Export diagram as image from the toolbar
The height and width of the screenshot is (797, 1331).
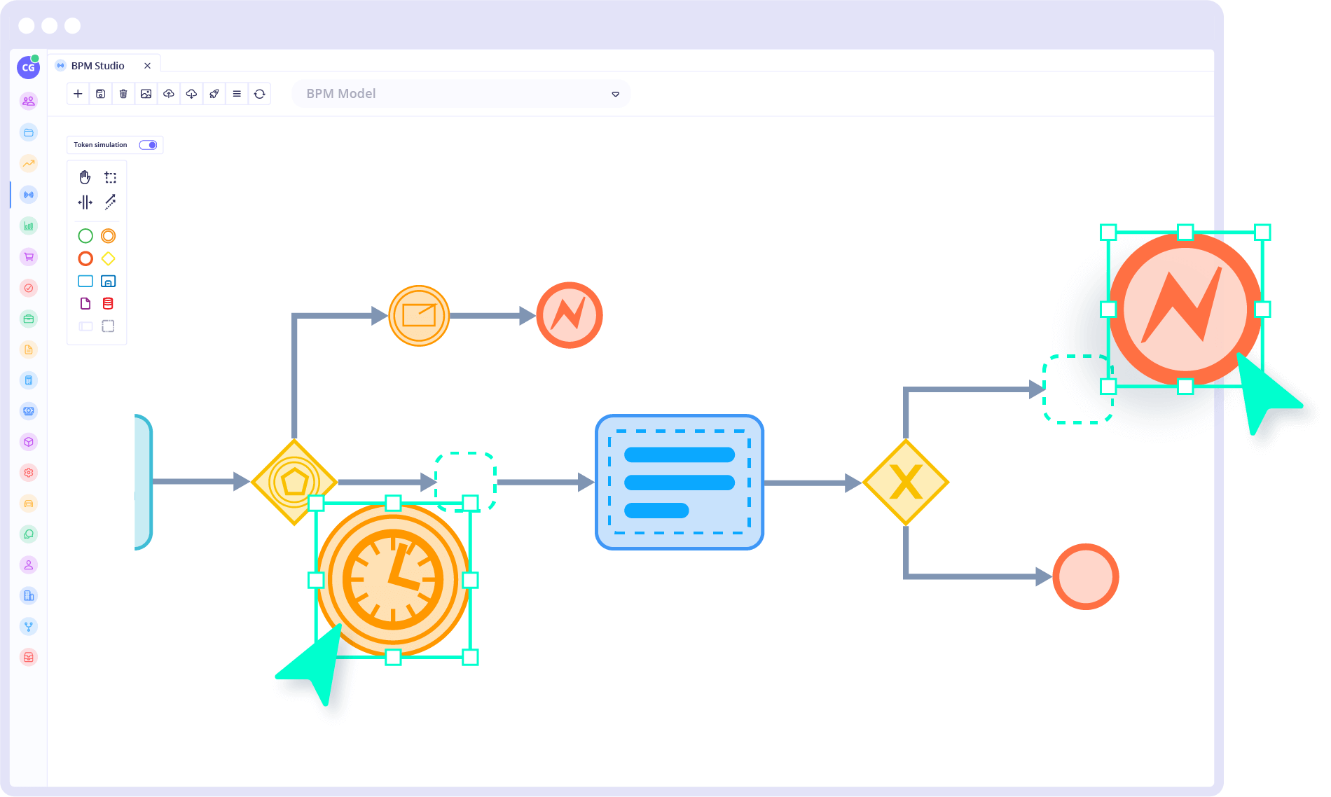pyautogui.click(x=146, y=94)
